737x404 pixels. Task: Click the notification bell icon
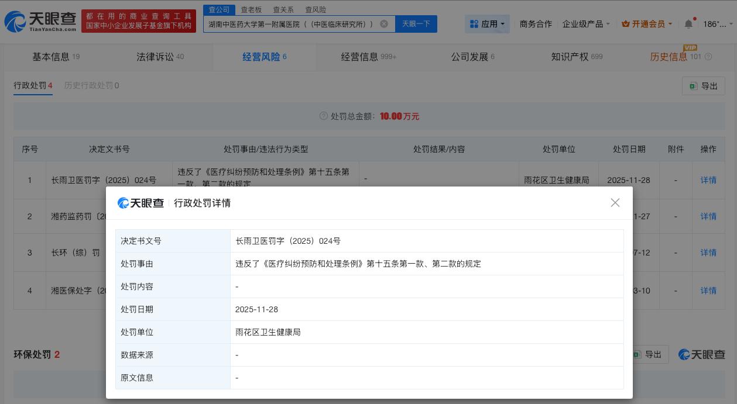point(689,23)
